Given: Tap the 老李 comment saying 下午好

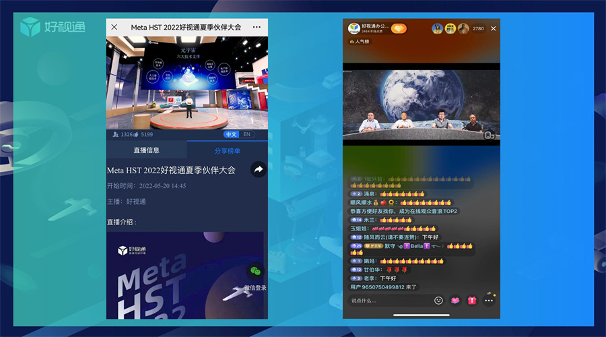Looking at the screenshot, I should 373,278.
